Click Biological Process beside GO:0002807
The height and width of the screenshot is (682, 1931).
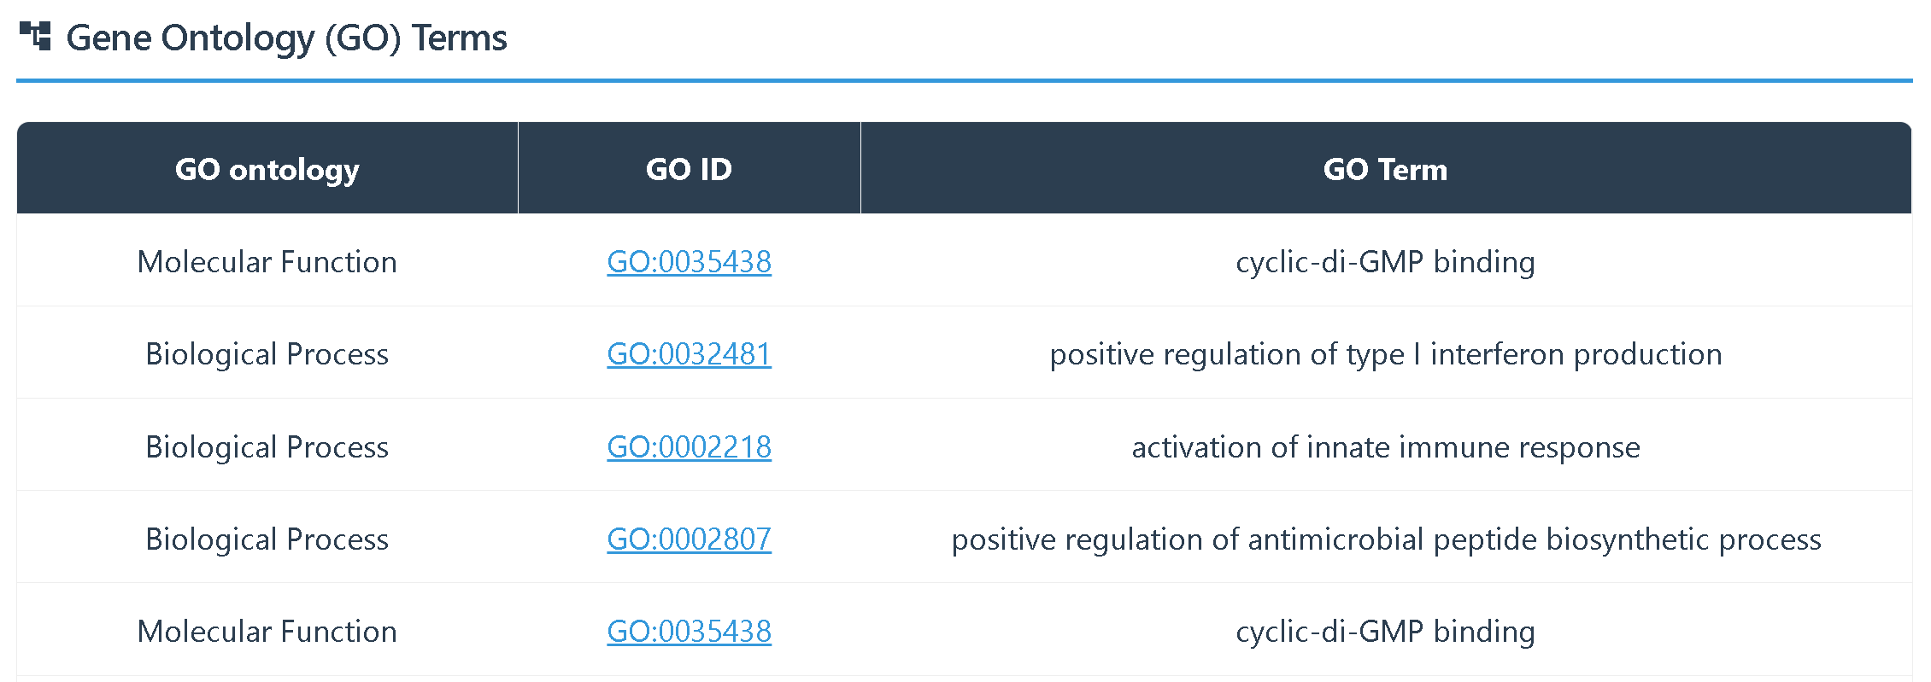267,539
